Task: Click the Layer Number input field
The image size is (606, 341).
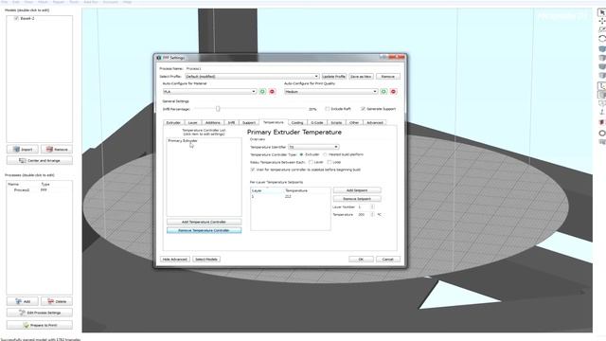Action: click(x=364, y=206)
